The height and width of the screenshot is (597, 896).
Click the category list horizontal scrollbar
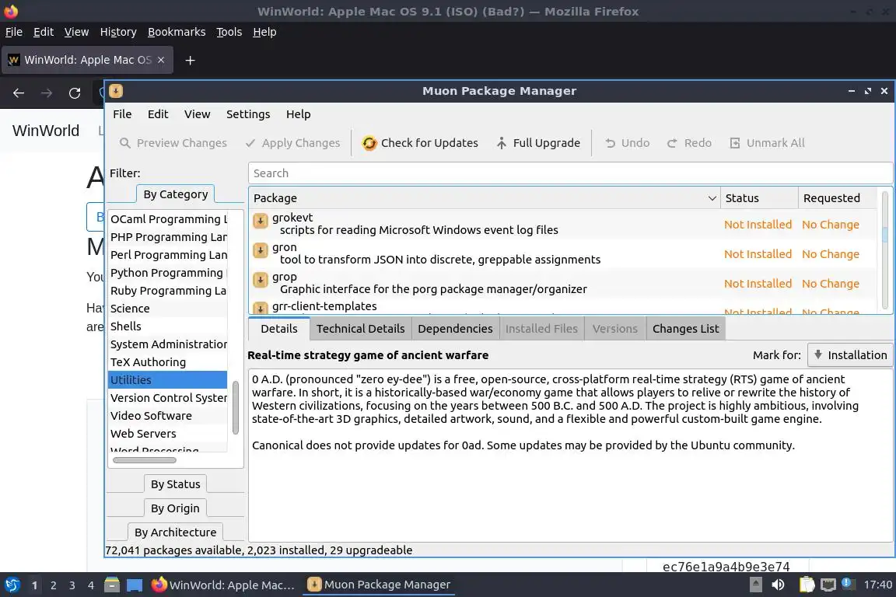point(145,460)
